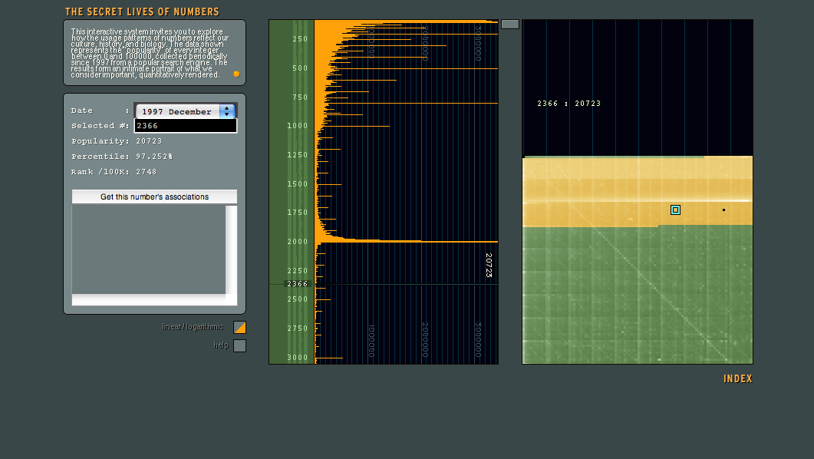Click the 1750 label on the histogram axis
The width and height of the screenshot is (814, 459).
point(297,213)
